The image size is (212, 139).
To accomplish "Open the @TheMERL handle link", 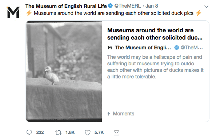I will [x=127, y=6].
